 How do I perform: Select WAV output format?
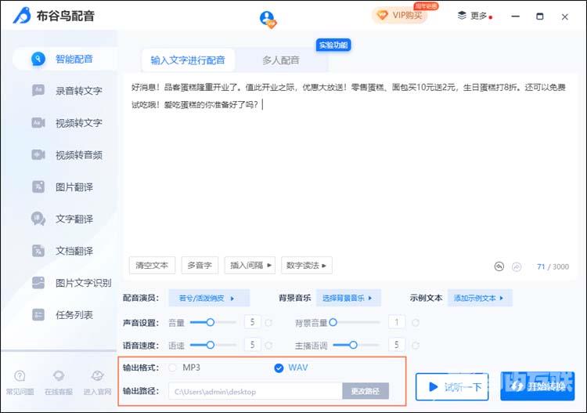pos(279,368)
